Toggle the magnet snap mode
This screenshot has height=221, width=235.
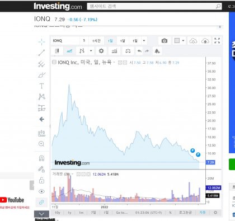click(x=41, y=158)
